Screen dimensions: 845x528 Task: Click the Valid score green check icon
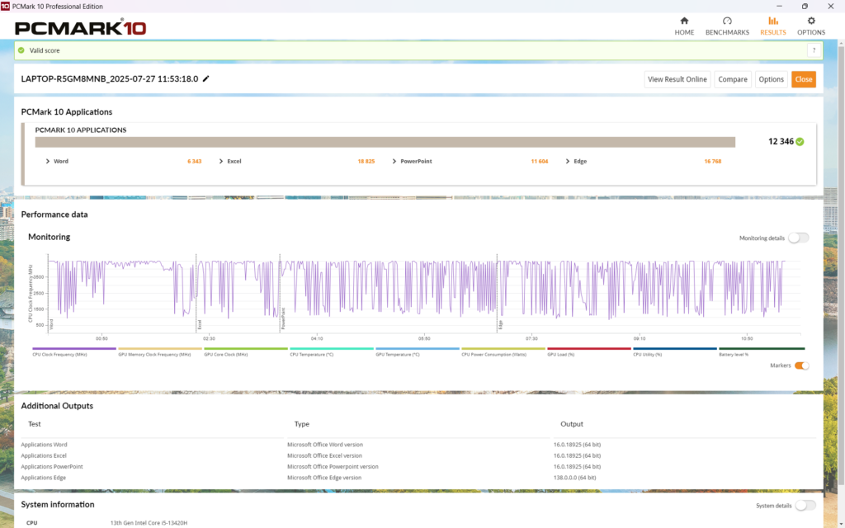[x=21, y=50]
